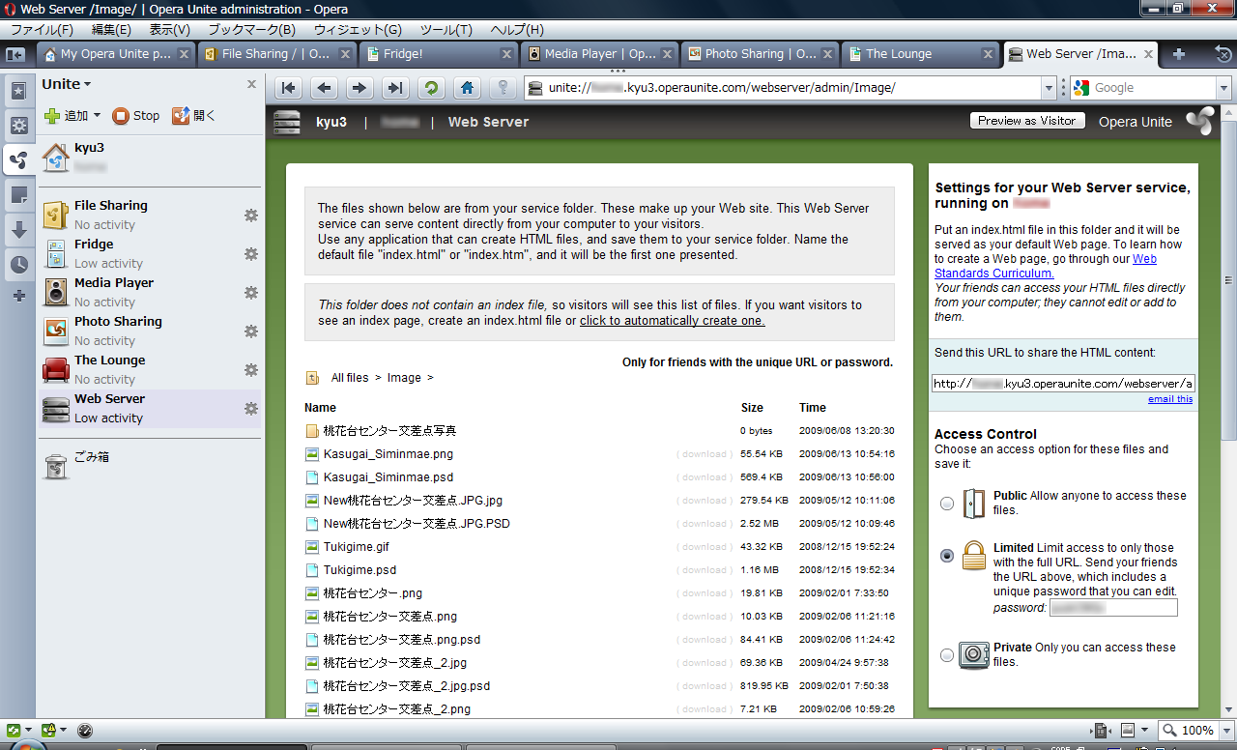
Task: Open settings gear for File Sharing service
Action: pos(251,216)
